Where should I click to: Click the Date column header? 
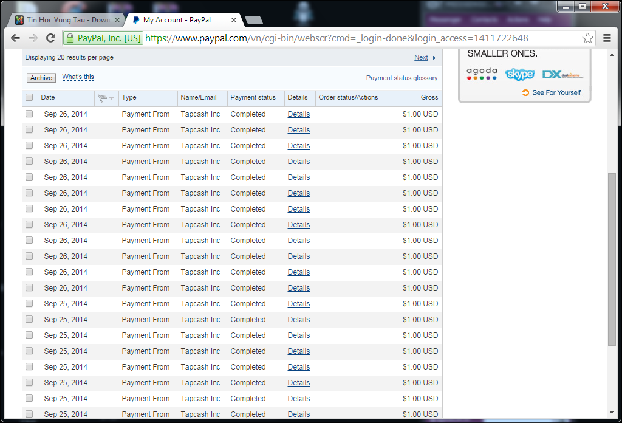tap(47, 98)
